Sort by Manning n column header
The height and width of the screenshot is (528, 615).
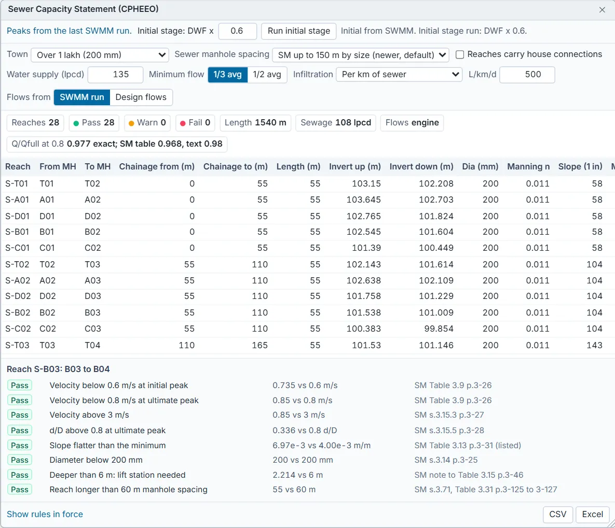pos(528,166)
